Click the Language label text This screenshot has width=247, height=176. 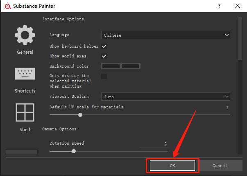point(59,35)
